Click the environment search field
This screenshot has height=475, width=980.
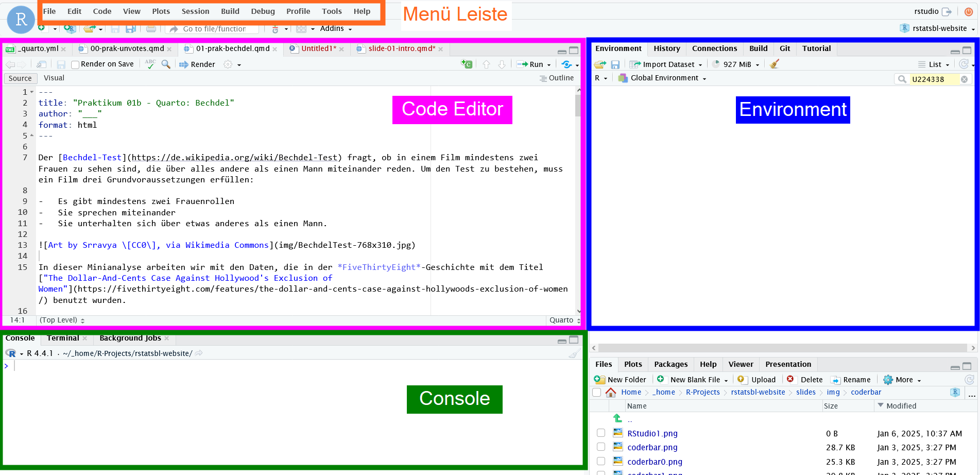tap(934, 79)
